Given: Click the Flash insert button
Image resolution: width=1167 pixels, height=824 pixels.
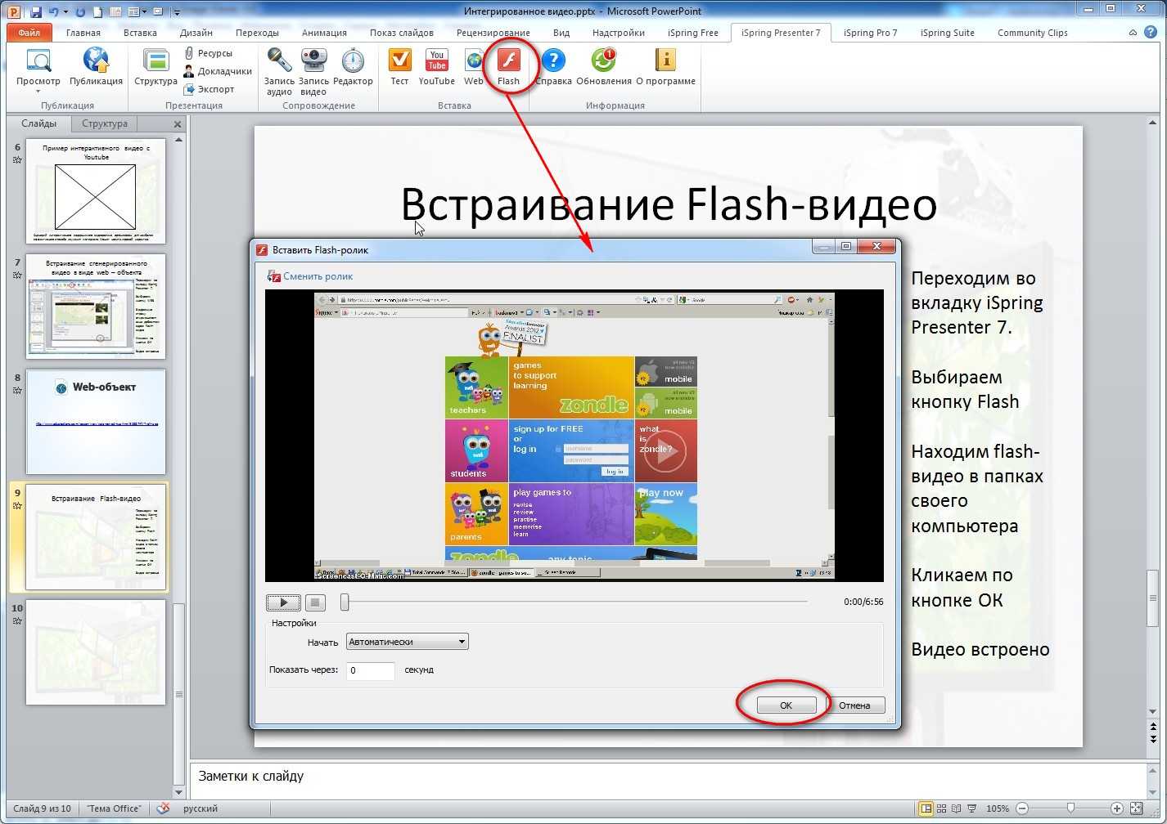Looking at the screenshot, I should (x=508, y=66).
